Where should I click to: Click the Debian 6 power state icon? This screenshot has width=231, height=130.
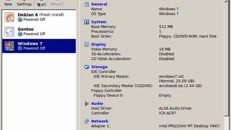click(20, 19)
